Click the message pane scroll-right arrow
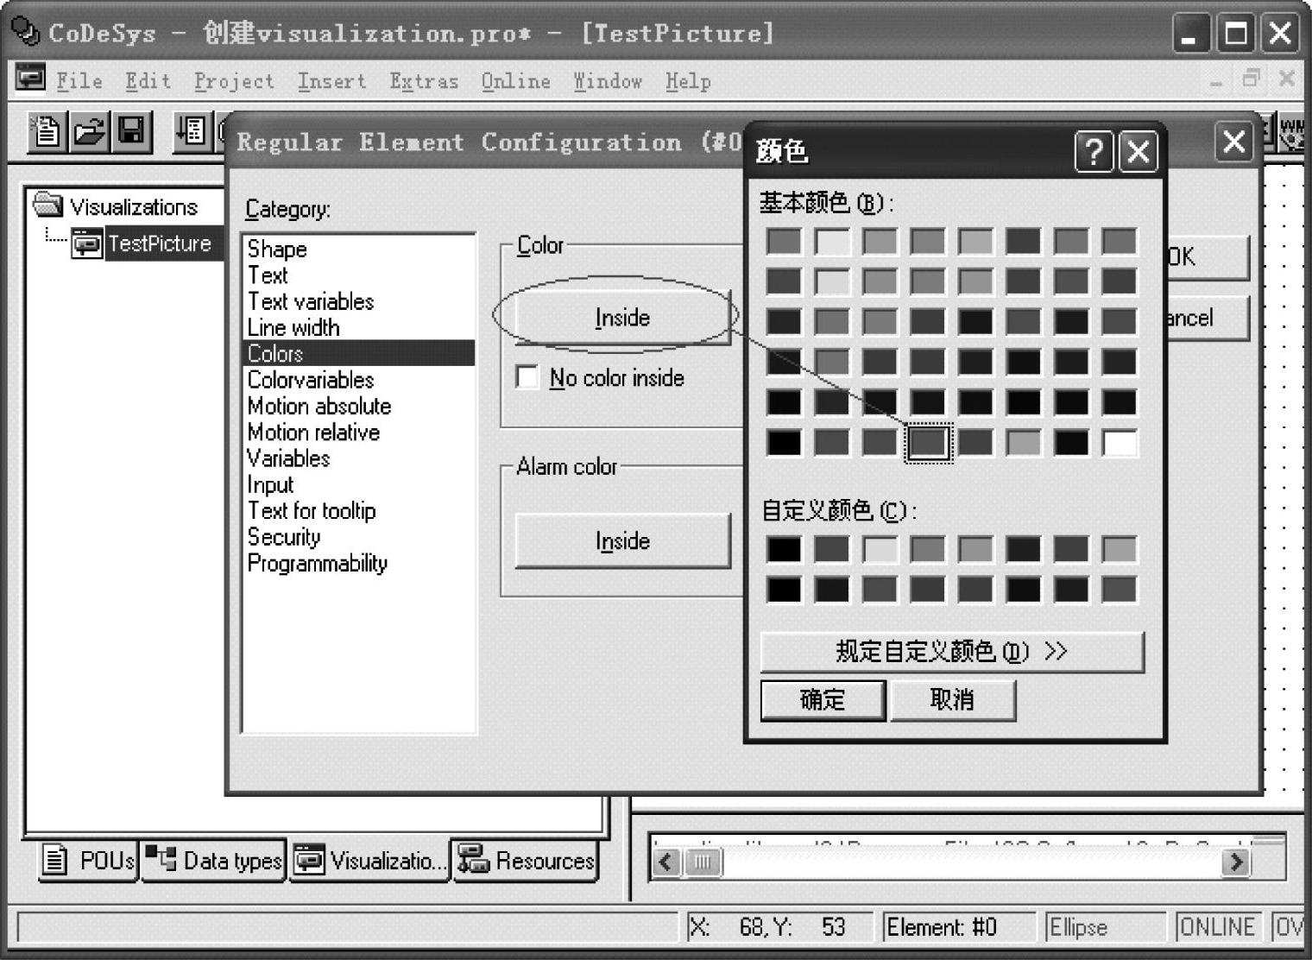Screen dimensions: 1312x960 pyautogui.click(x=1235, y=861)
